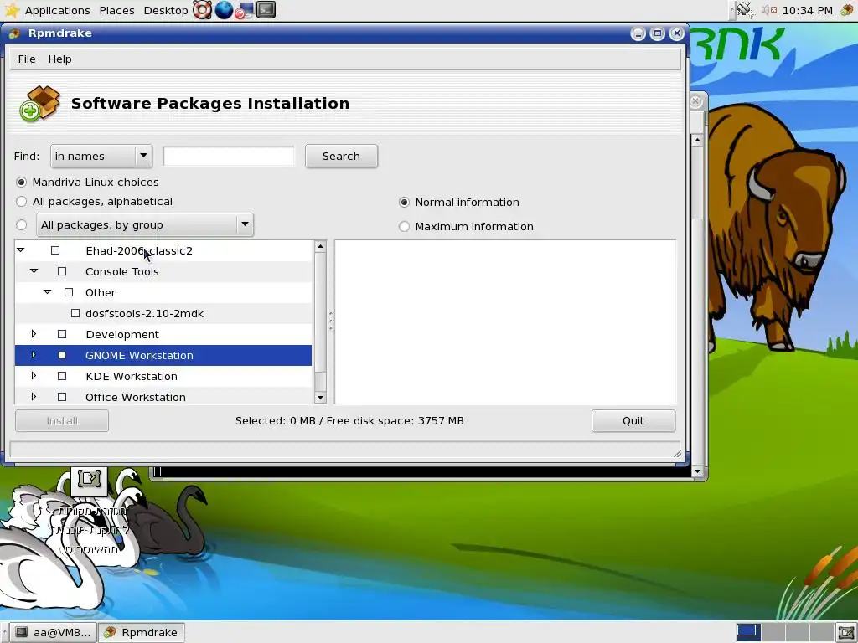Choose Maximum information radio option
This screenshot has width=858, height=643.
click(x=404, y=226)
